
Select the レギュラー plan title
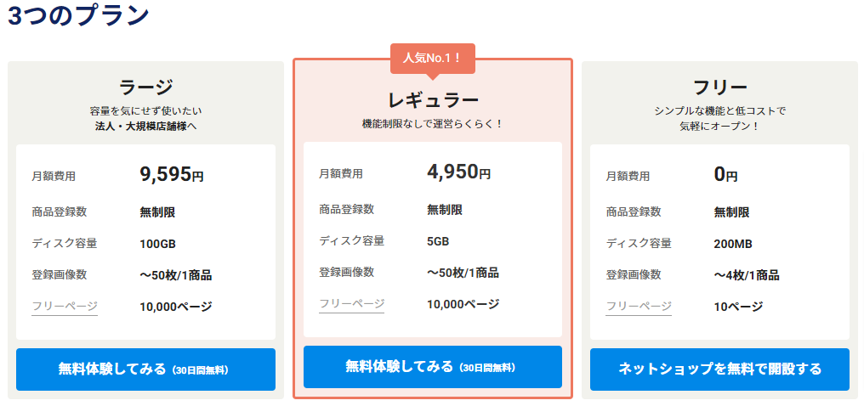pyautogui.click(x=432, y=100)
